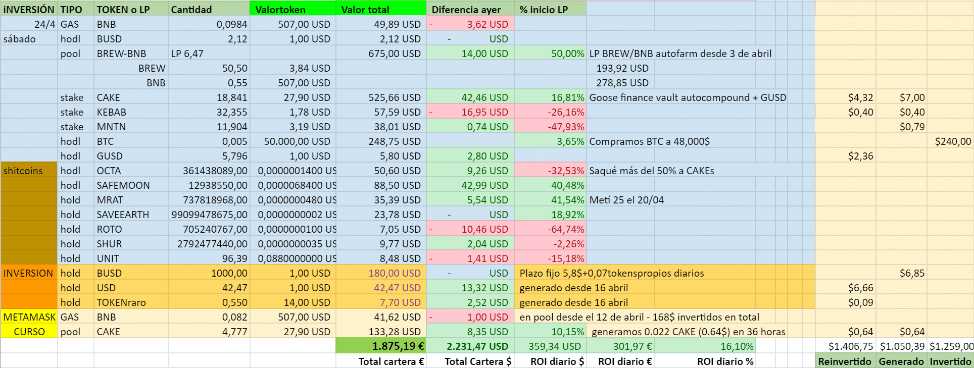Click the 'MNTN' token cell

pos(131,126)
